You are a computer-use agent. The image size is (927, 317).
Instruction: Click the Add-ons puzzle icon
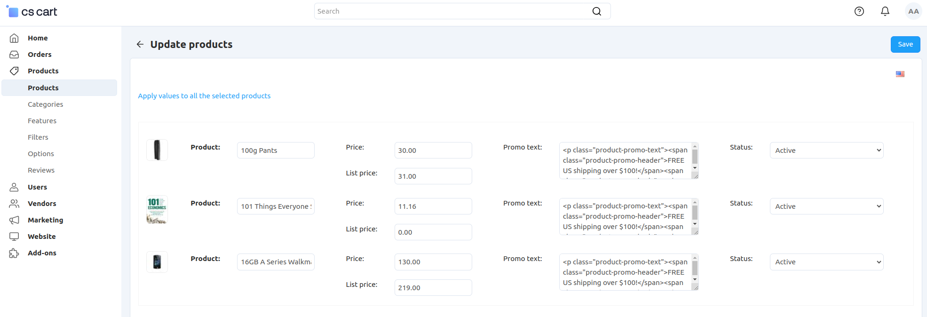(14, 253)
